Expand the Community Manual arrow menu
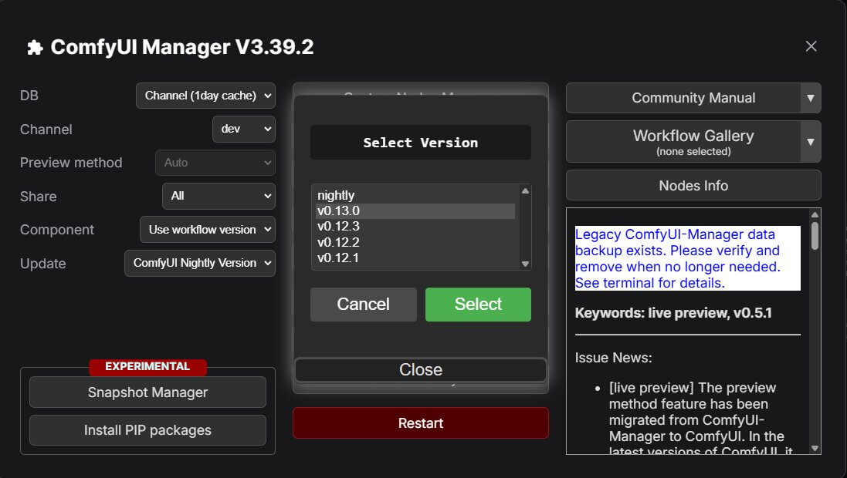The image size is (847, 478). (810, 98)
